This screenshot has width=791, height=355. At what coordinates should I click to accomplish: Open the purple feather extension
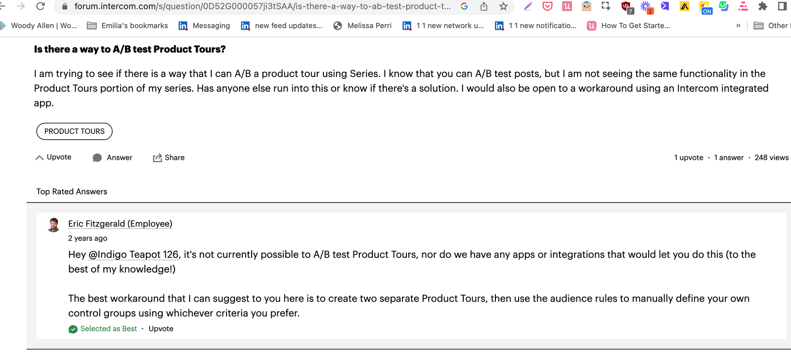(x=528, y=6)
